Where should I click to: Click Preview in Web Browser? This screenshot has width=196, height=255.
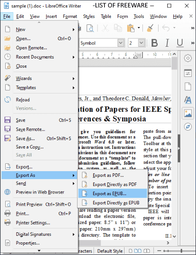[x=40, y=192]
